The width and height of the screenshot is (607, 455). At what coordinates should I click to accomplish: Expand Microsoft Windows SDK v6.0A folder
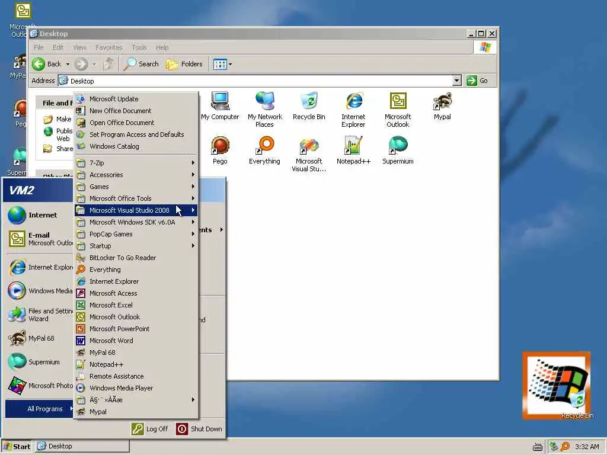pyautogui.click(x=136, y=222)
